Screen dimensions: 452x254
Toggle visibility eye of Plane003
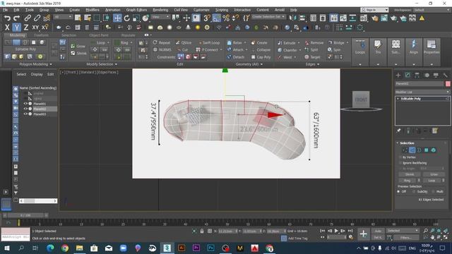[x=25, y=114]
